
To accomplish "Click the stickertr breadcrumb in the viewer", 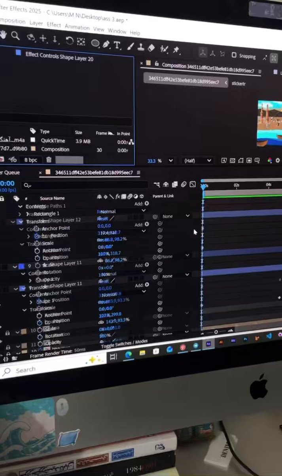I will [238, 84].
